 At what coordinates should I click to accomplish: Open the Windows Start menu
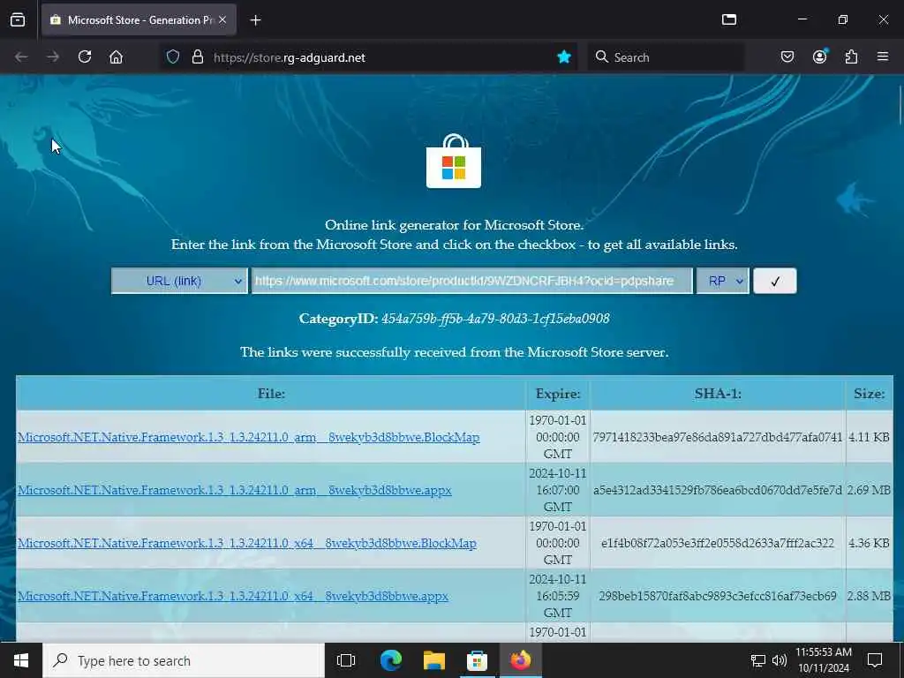[21, 660]
